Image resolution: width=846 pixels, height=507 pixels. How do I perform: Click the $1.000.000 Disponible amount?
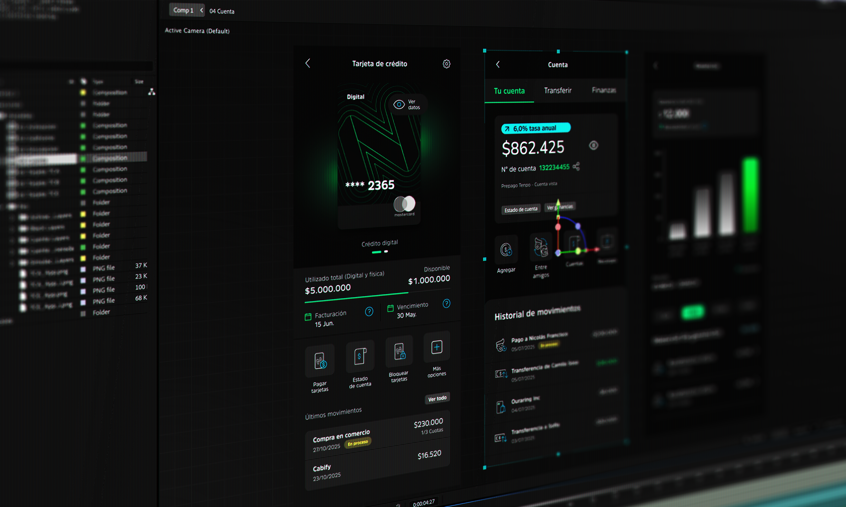[429, 280]
